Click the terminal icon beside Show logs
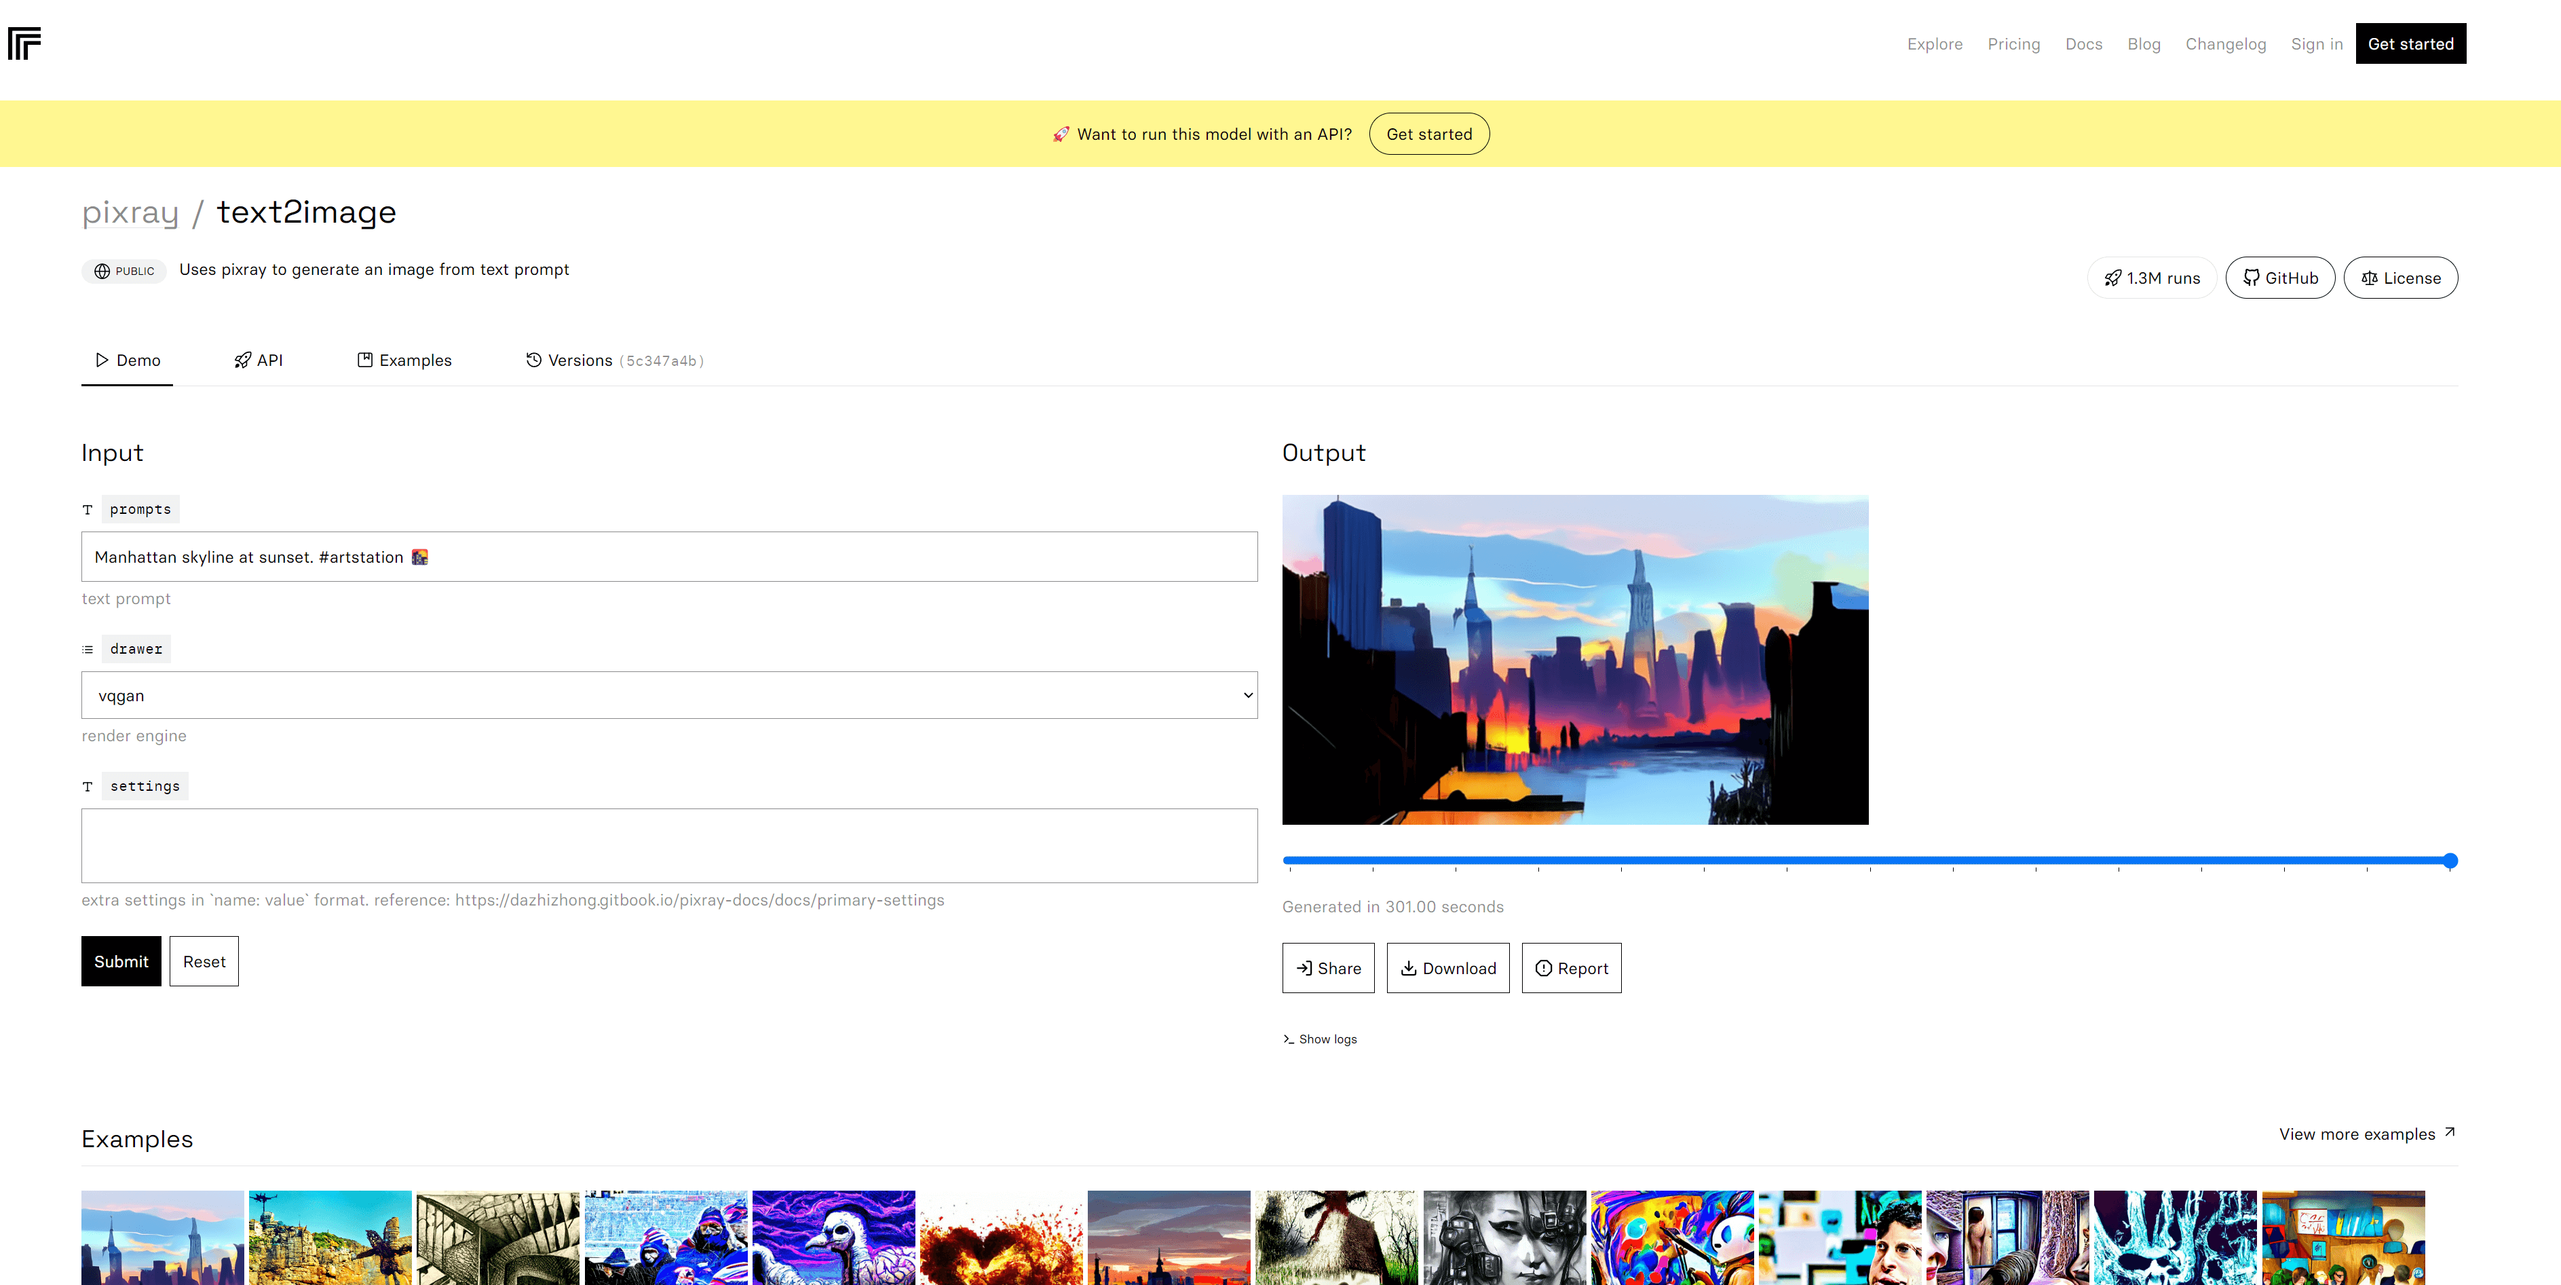Viewport: 2561px width, 1285px height. [1289, 1039]
